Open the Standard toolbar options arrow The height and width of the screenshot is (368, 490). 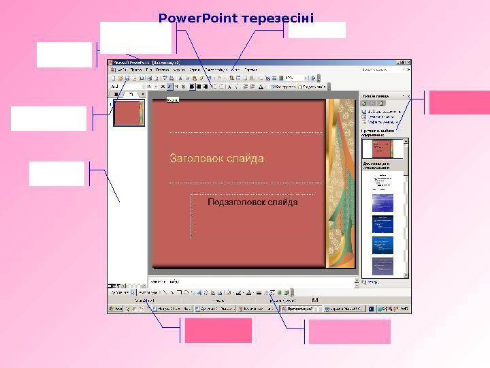pyautogui.click(x=318, y=78)
